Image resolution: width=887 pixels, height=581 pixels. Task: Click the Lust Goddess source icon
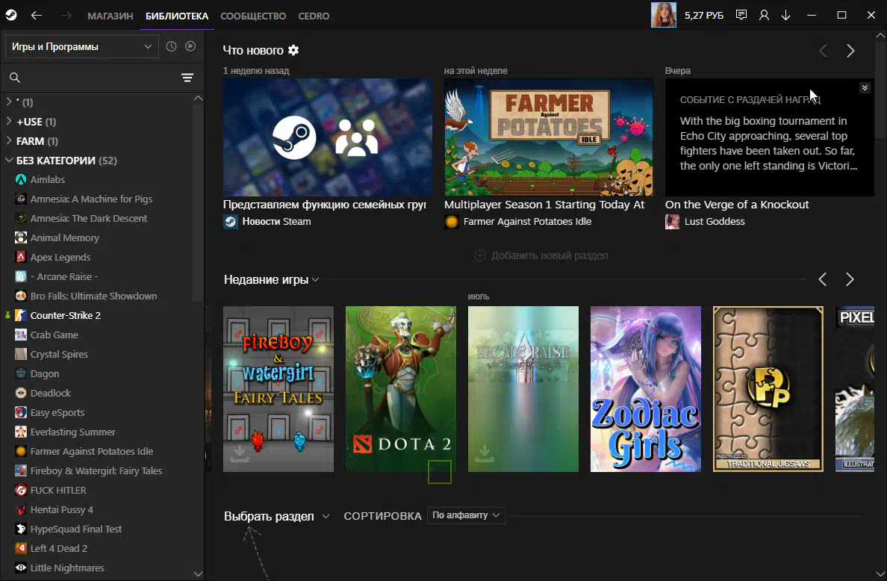pos(672,222)
